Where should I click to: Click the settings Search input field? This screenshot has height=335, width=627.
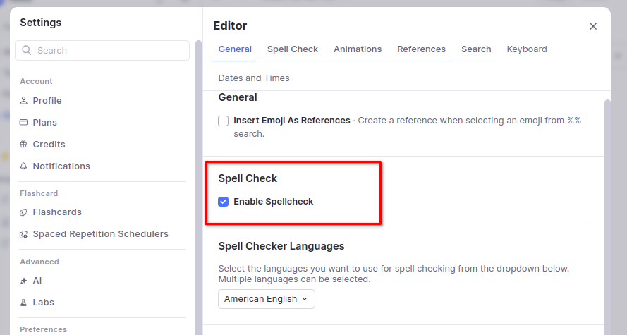tap(102, 51)
